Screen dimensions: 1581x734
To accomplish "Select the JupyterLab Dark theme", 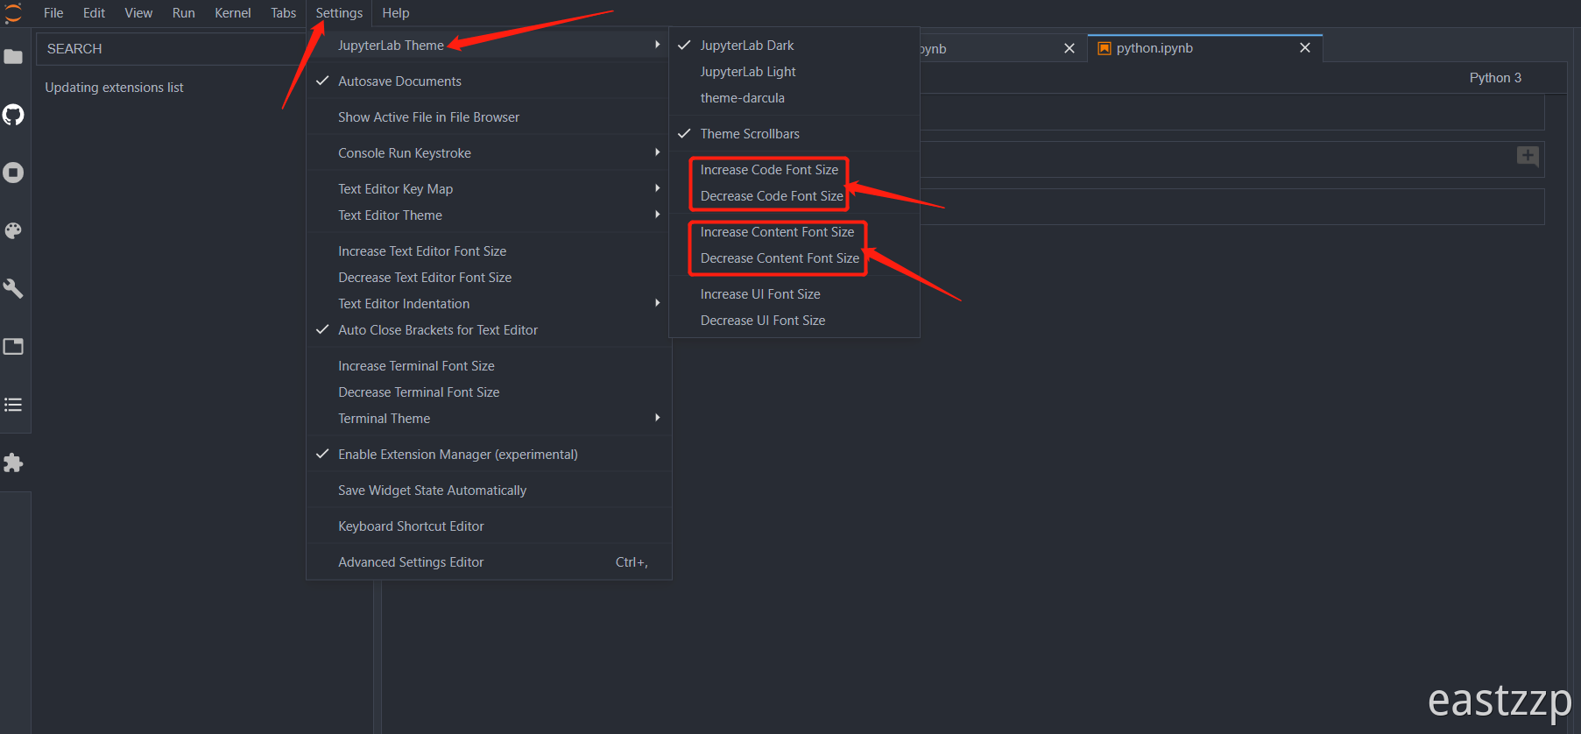I will (794, 46).
